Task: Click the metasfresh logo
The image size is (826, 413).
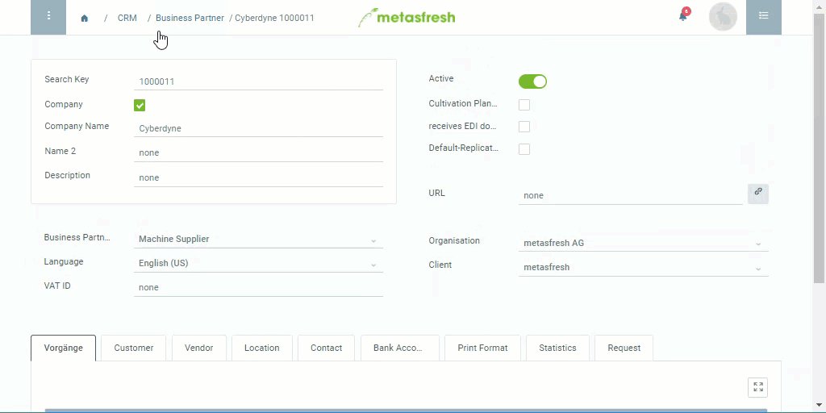Action: tap(407, 18)
